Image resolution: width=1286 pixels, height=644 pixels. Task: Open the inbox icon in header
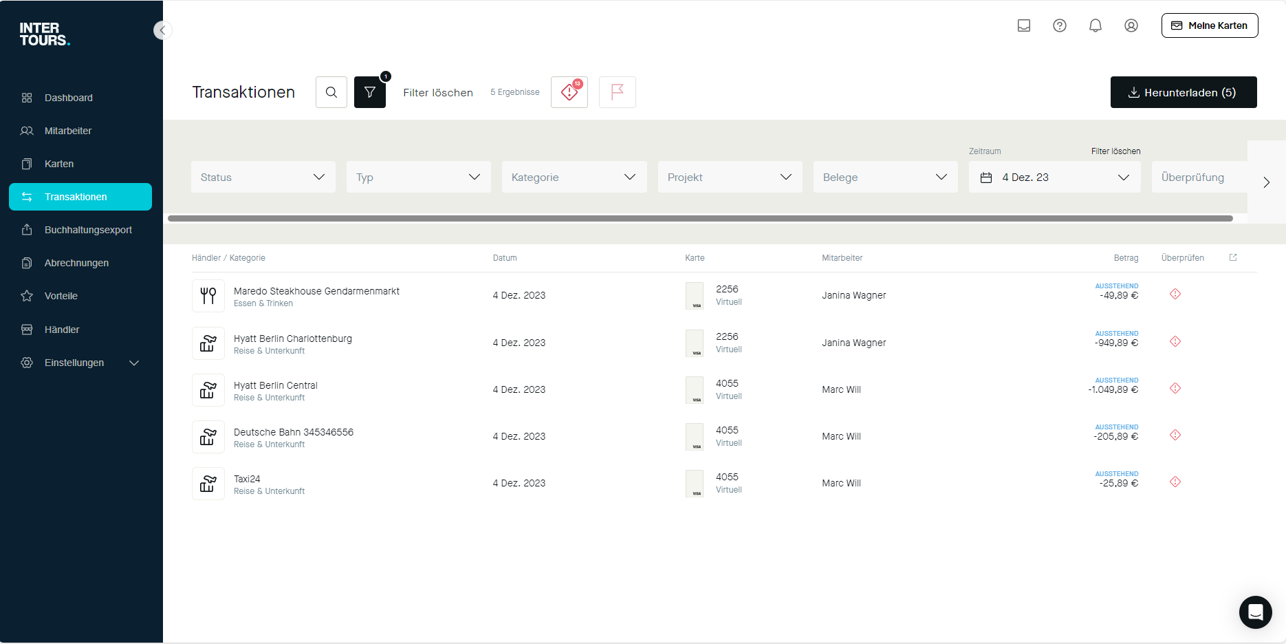[1024, 25]
